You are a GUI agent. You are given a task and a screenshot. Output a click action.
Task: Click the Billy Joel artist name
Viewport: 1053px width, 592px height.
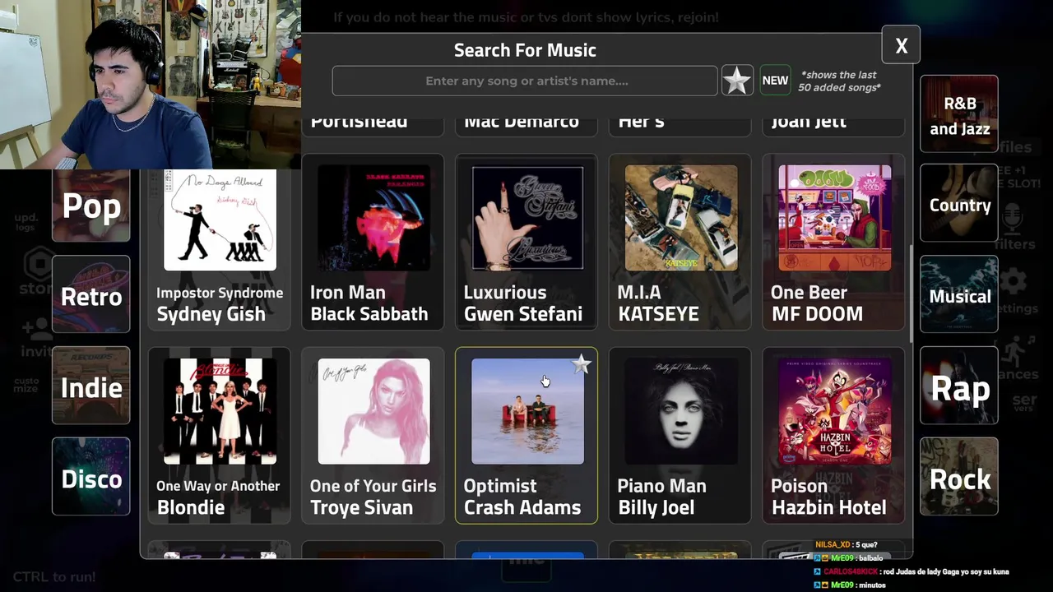pos(656,508)
